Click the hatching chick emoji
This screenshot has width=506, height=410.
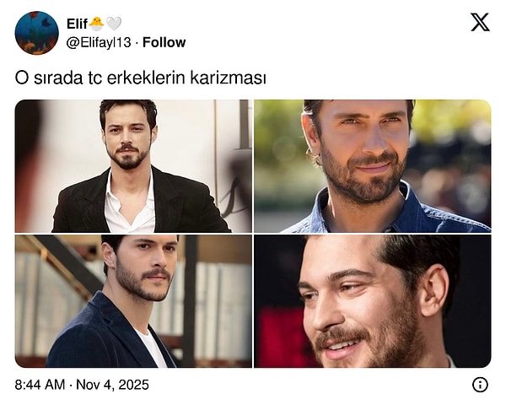pos(96,24)
